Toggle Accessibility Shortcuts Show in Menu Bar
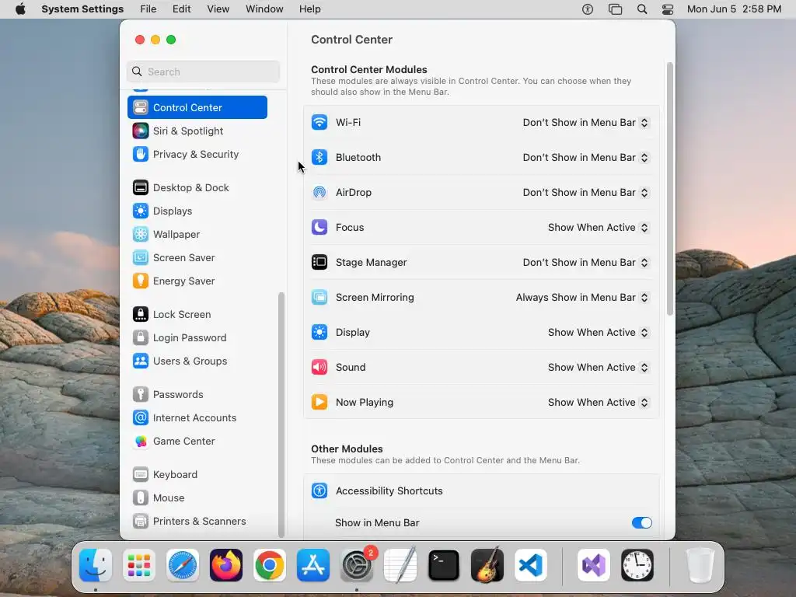This screenshot has height=597, width=796. click(641, 523)
